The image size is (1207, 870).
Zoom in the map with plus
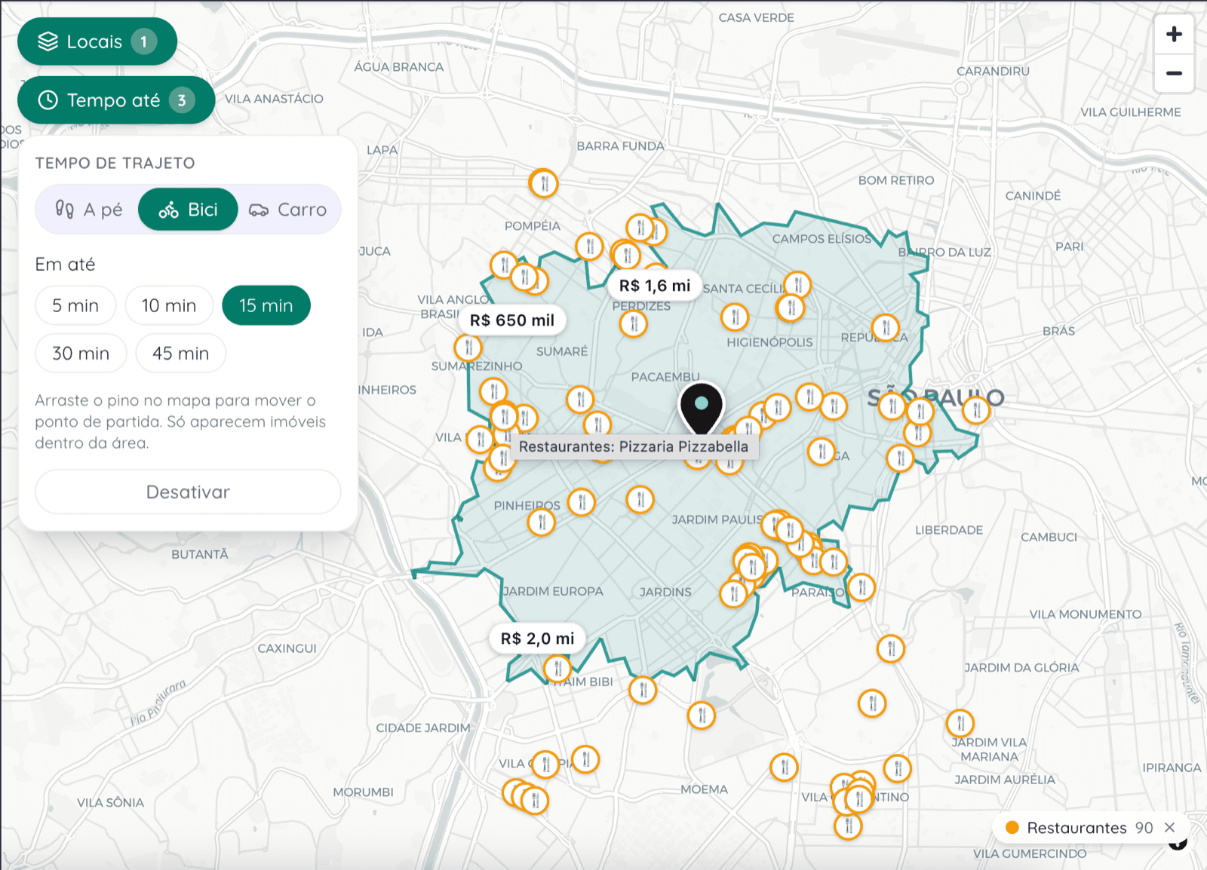point(1174,34)
